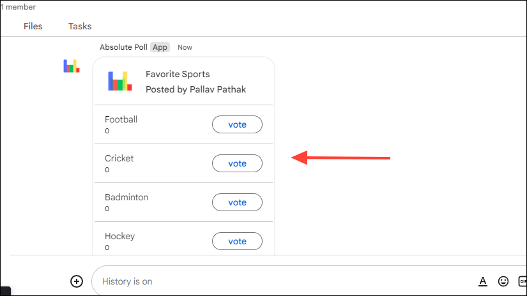Click the Cricket option label

119,158
